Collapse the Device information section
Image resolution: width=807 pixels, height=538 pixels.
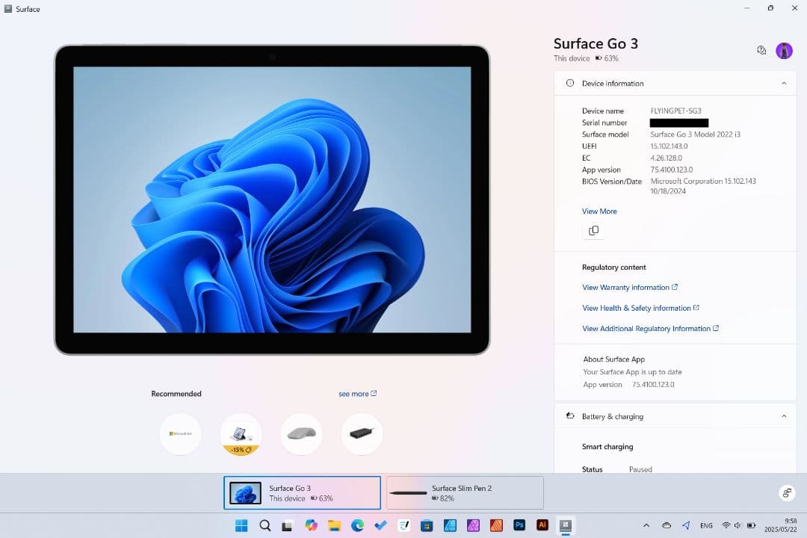point(784,84)
